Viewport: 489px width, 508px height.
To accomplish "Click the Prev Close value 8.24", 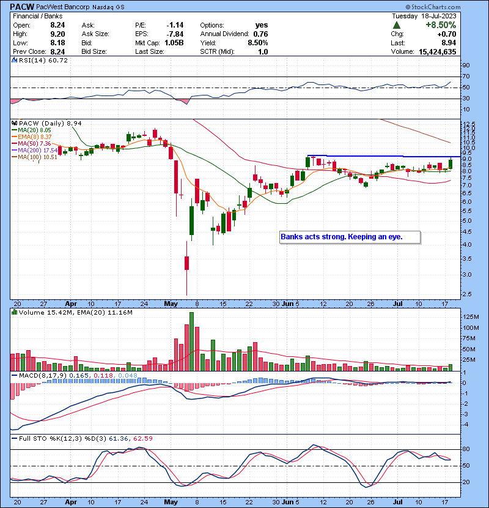I will coord(57,51).
